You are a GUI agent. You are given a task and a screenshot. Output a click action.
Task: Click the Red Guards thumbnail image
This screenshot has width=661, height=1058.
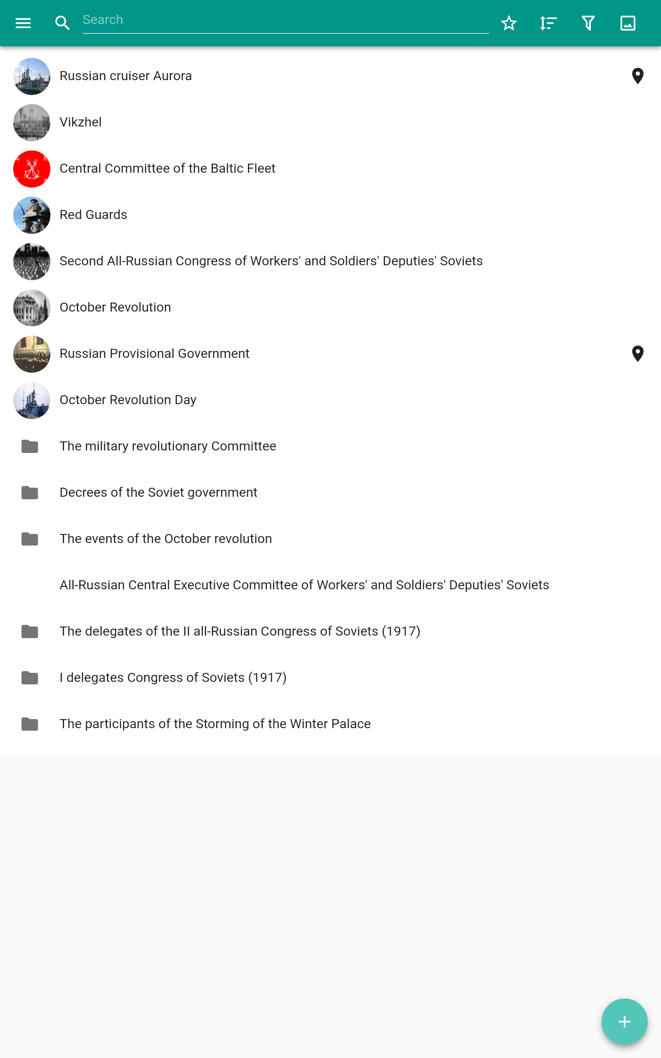point(32,215)
